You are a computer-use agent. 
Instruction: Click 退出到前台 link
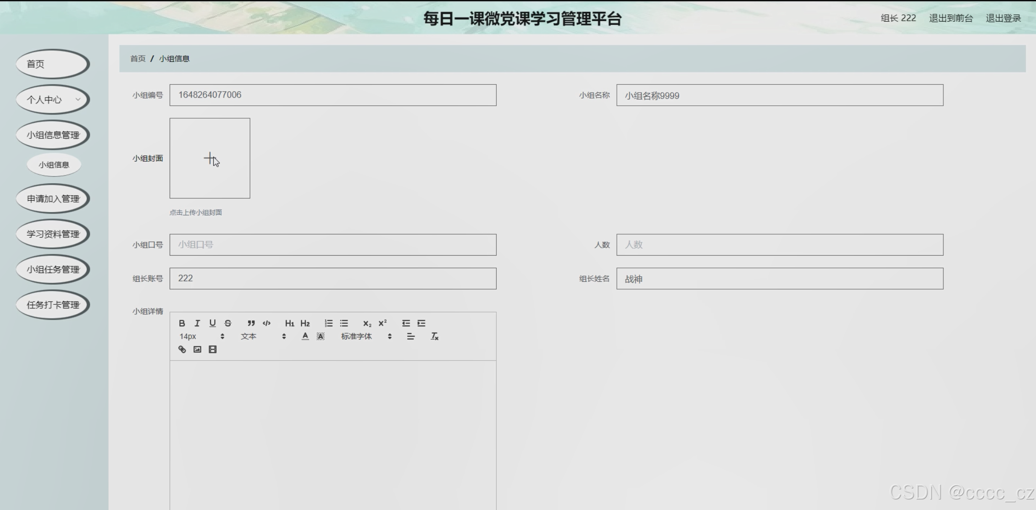(x=951, y=18)
